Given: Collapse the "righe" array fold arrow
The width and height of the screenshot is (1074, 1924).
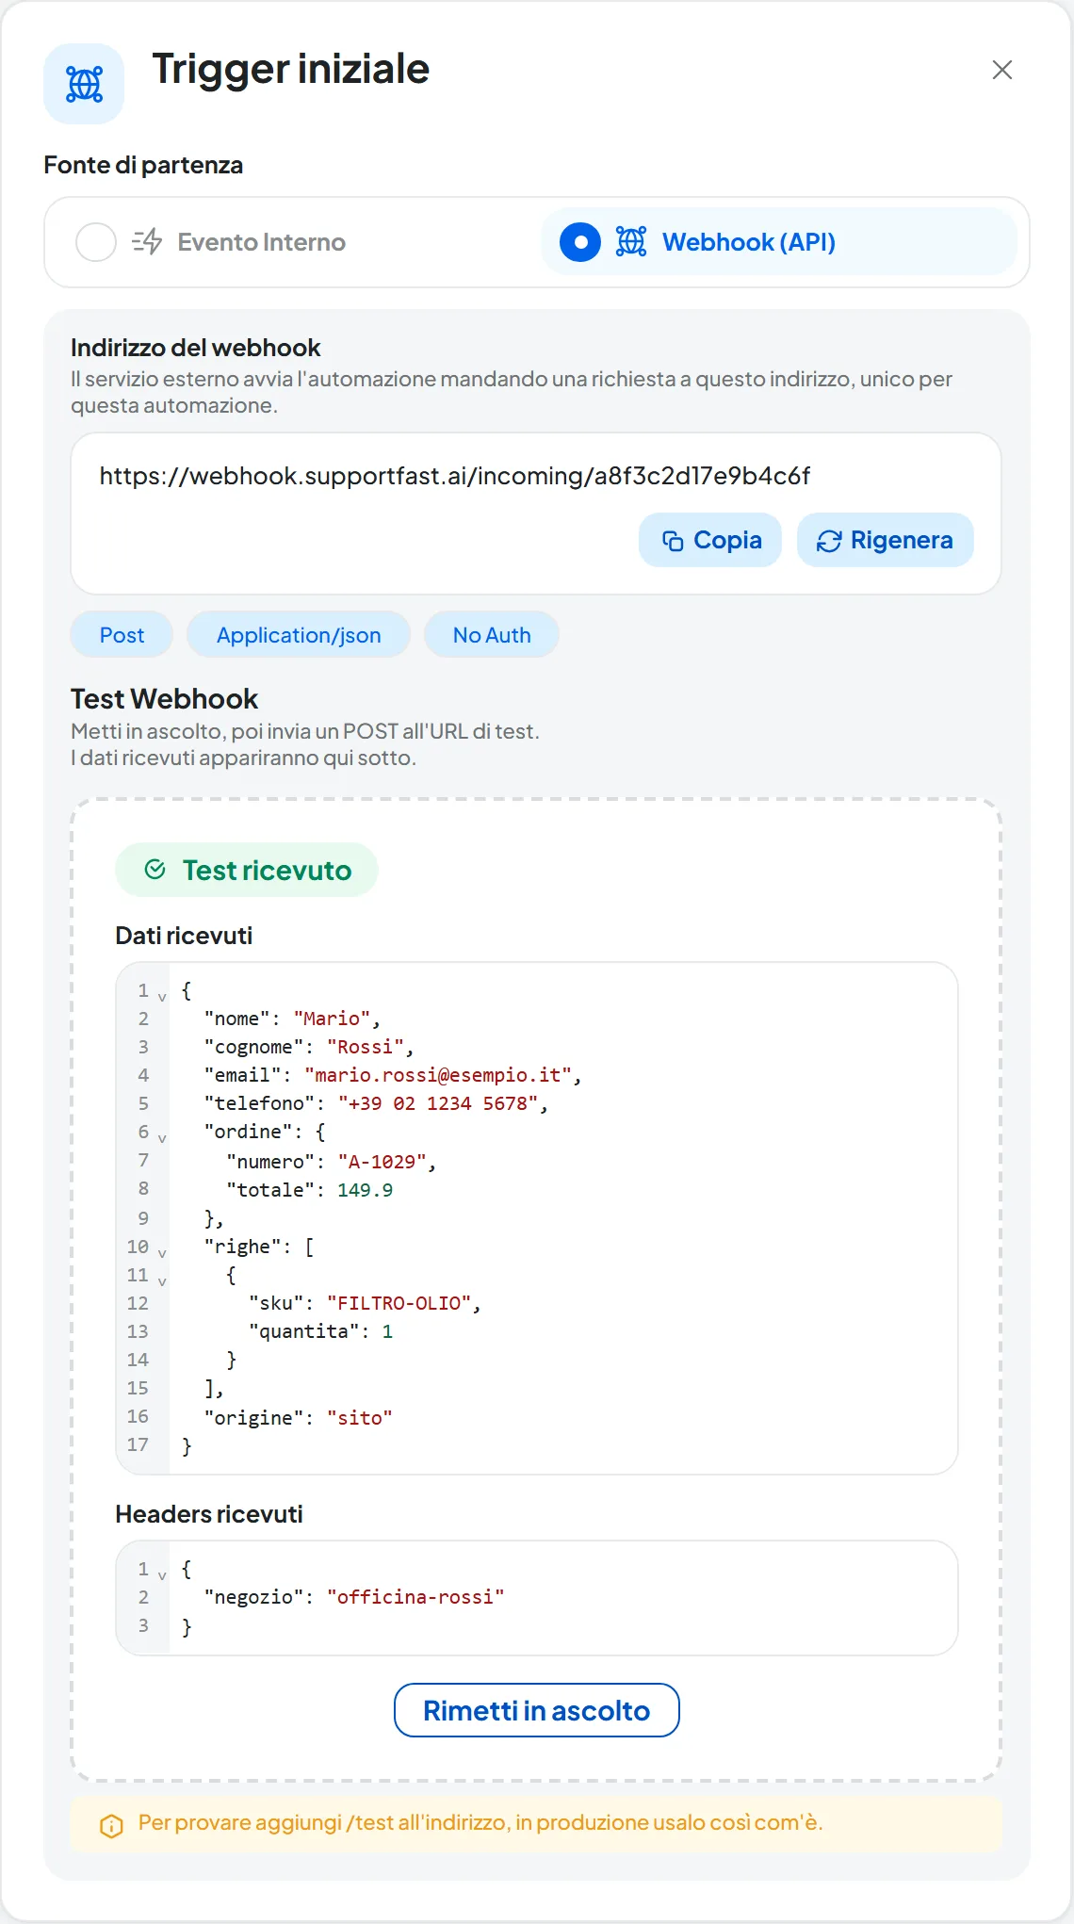Looking at the screenshot, I should point(162,1253).
